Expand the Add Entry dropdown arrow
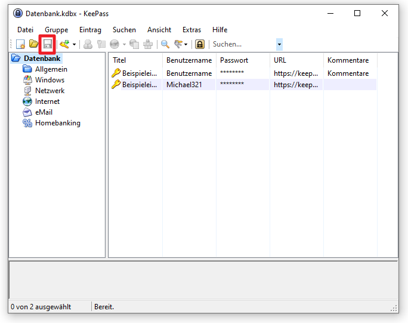The width and height of the screenshot is (408, 323). [x=74, y=45]
